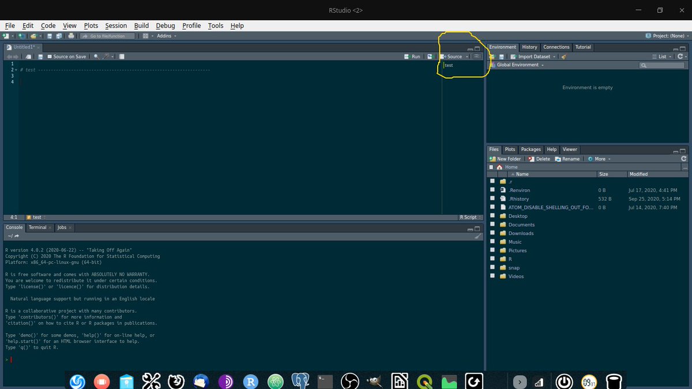Click the View current directory arrow in Console
Viewport: 692px width, 389px height.
tap(17, 236)
